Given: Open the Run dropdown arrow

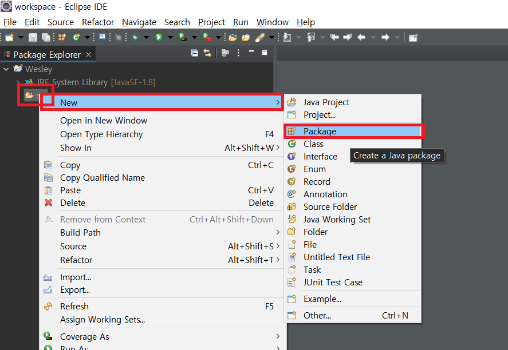Looking at the screenshot, I should tap(170, 38).
